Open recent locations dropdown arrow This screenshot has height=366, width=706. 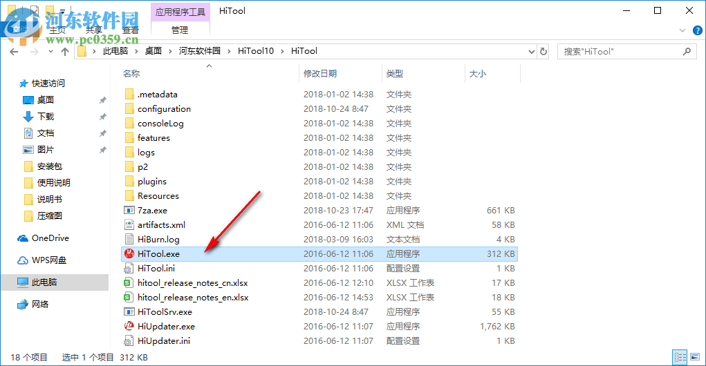pyautogui.click(x=50, y=52)
